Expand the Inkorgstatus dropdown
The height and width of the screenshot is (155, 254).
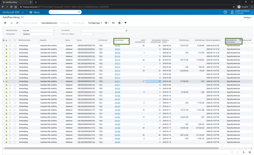point(54,34)
